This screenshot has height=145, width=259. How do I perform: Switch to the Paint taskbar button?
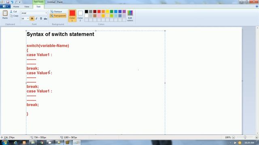click(x=76, y=143)
